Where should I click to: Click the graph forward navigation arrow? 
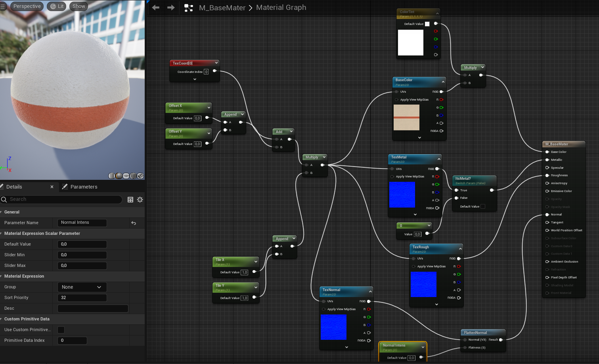coord(171,8)
